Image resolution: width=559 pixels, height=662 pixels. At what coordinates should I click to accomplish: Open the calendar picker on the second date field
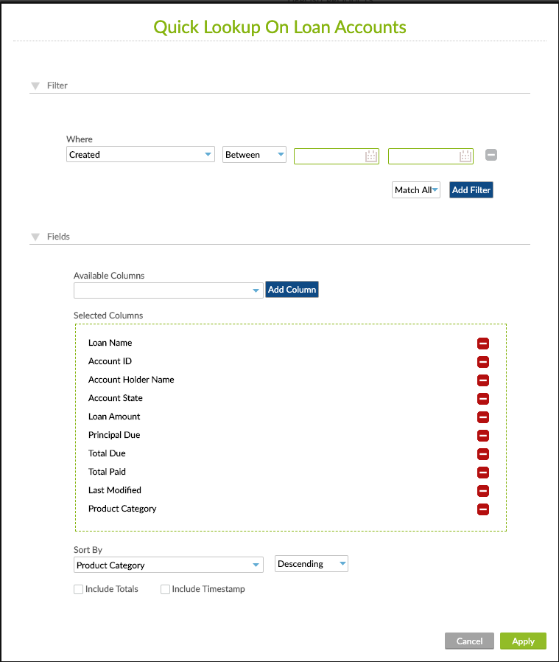tap(466, 156)
